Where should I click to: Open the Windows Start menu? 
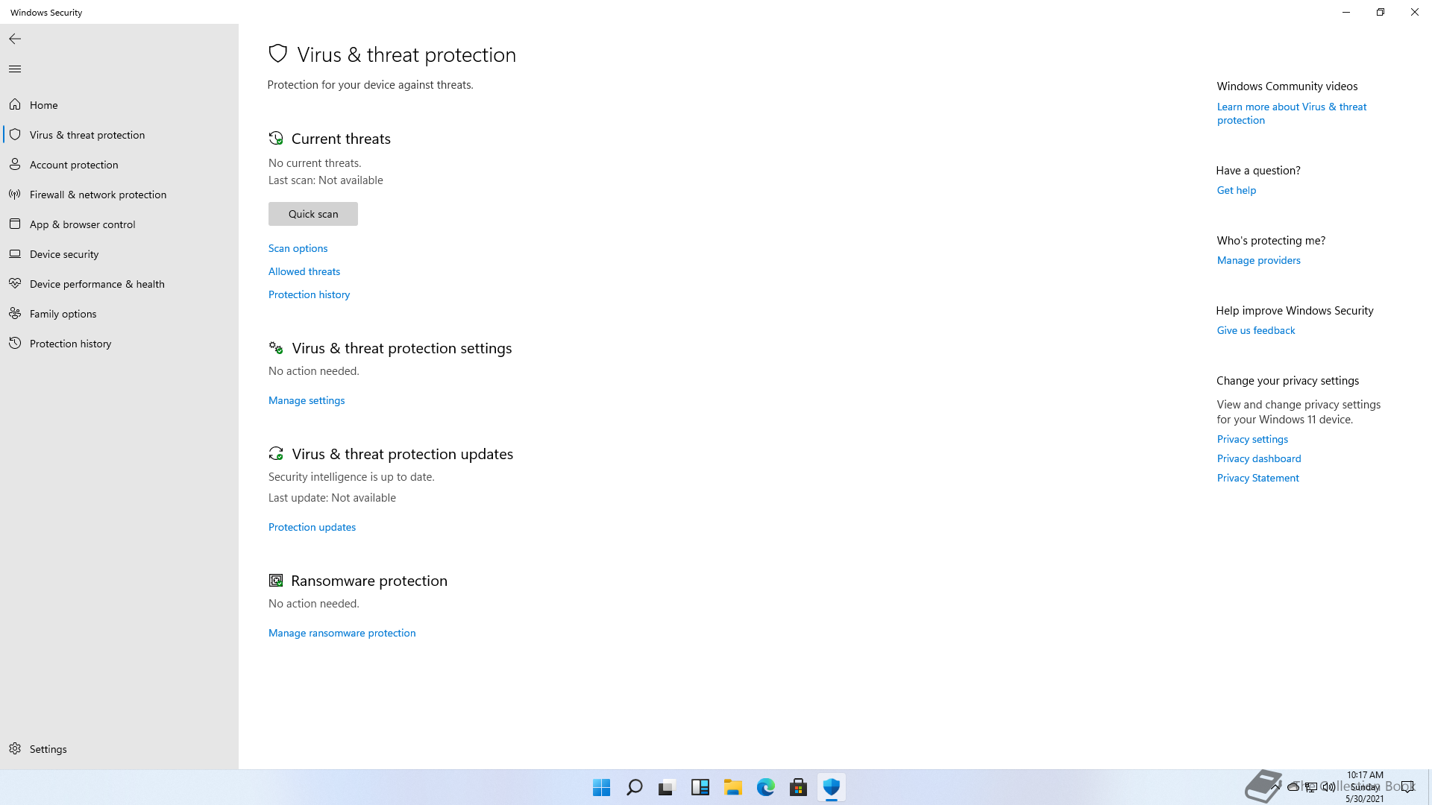click(x=602, y=787)
